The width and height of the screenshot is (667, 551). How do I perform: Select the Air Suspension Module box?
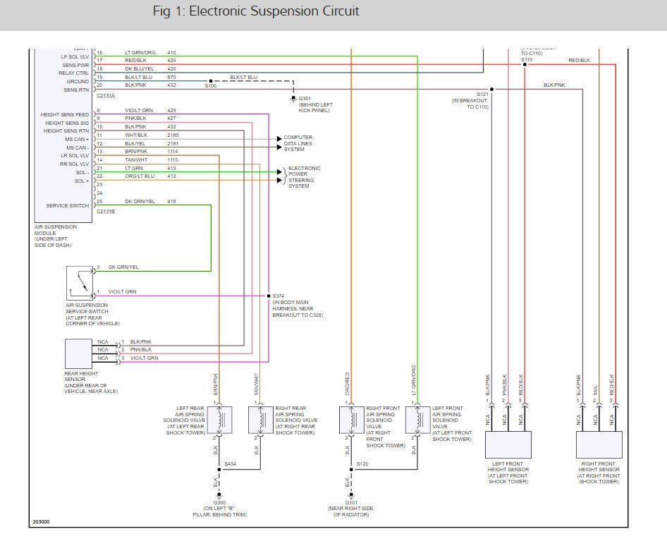coord(63,135)
